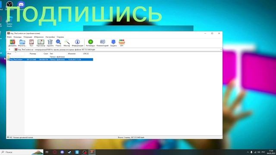The width and height of the screenshot is (276, 155).
Task: Click the WinRAR title bar icon
Action: [8, 34]
